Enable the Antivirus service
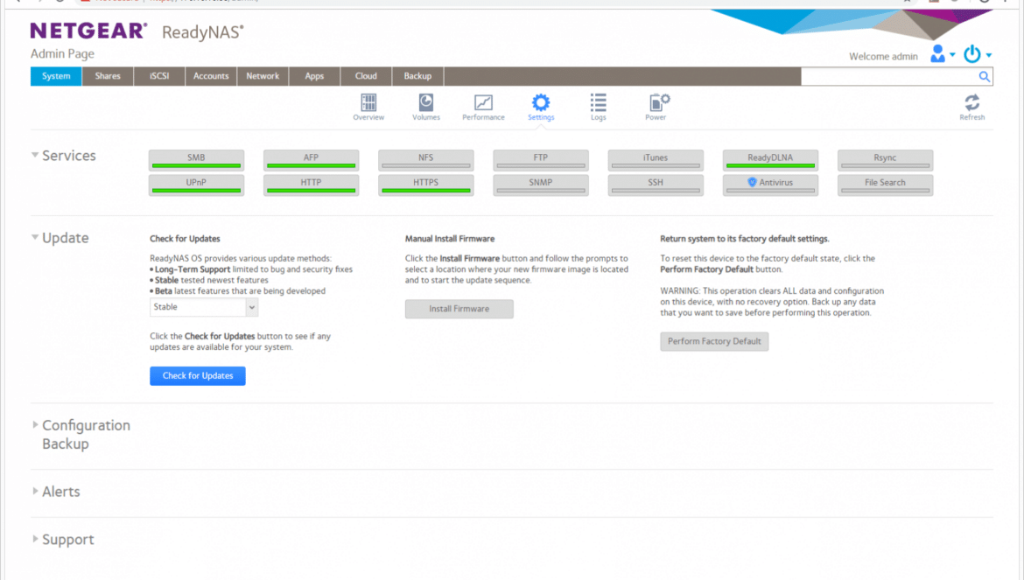Image resolution: width=1024 pixels, height=580 pixels. pos(770,185)
